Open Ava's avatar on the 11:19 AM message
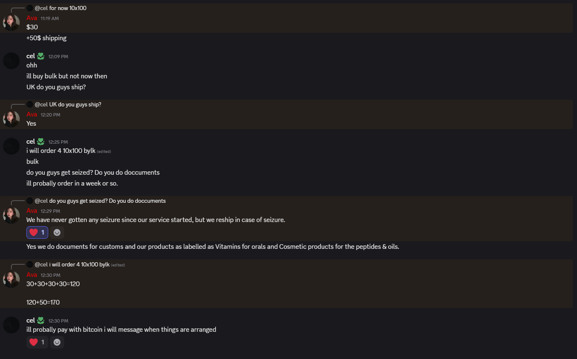Image resolution: width=577 pixels, height=359 pixels. [11, 23]
